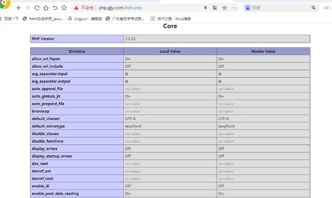Click the display_errors directive cell
Image resolution: width=332 pixels, height=198 pixels.
click(x=77, y=148)
